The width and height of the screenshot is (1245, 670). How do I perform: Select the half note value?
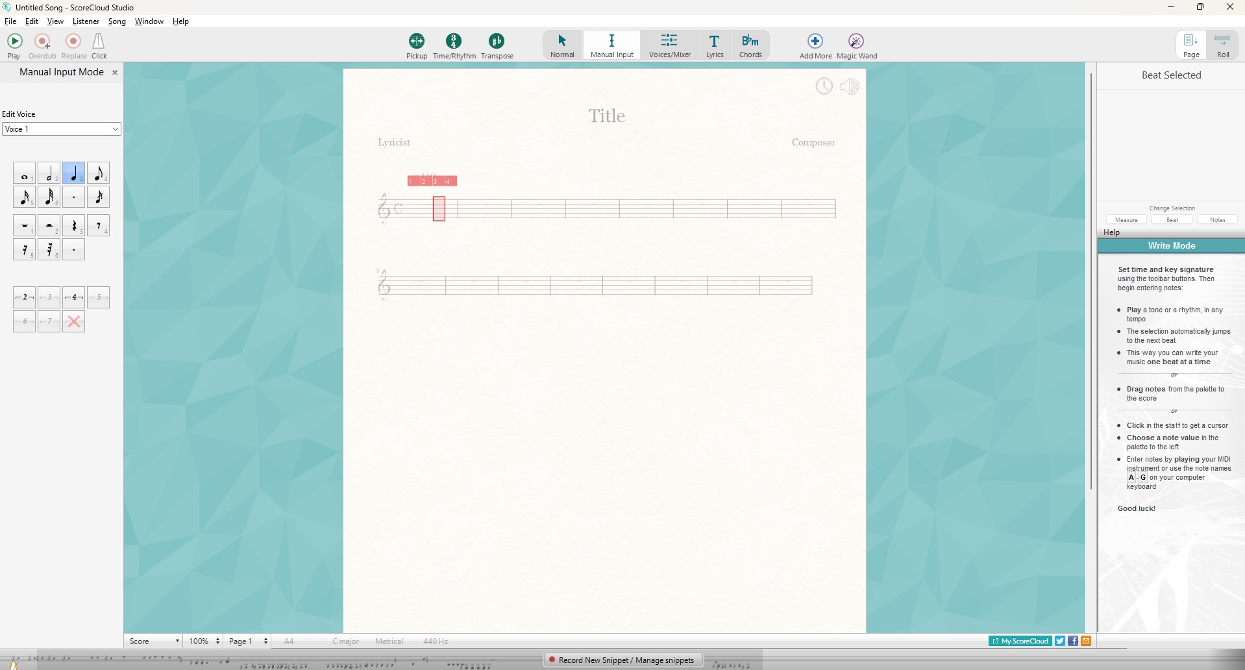point(49,173)
